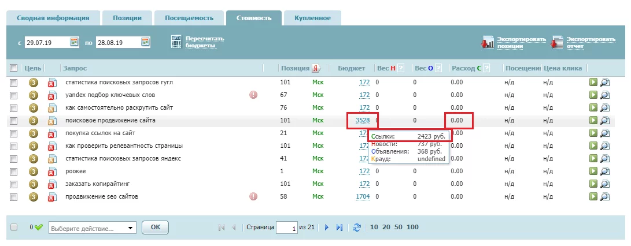This screenshot has width=631, height=246.
Task: Open help icon next to Расход С
Action: [x=486, y=68]
